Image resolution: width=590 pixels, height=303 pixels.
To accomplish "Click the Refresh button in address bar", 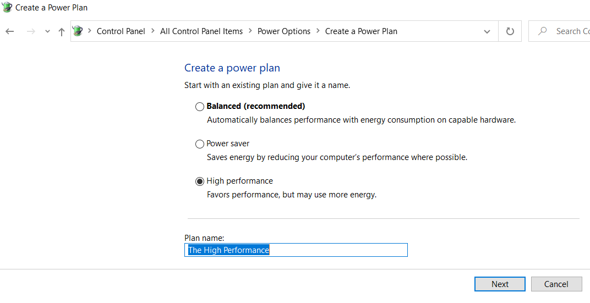I will click(510, 31).
